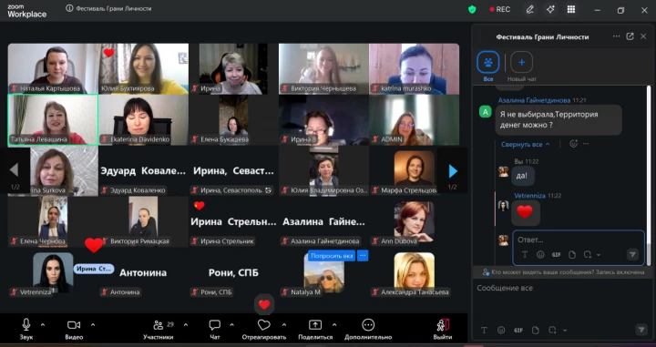
Task: Open chat panel more options dots
Action: coord(616,36)
